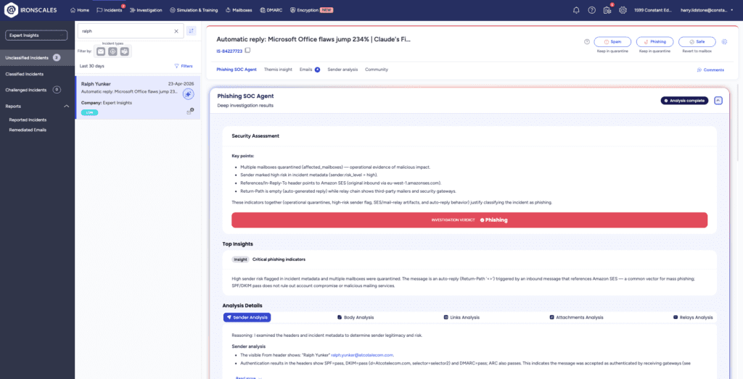The width and height of the screenshot is (743, 379).
Task: Click the ralph.yunker@atcotelecom.com email link
Action: point(362,355)
